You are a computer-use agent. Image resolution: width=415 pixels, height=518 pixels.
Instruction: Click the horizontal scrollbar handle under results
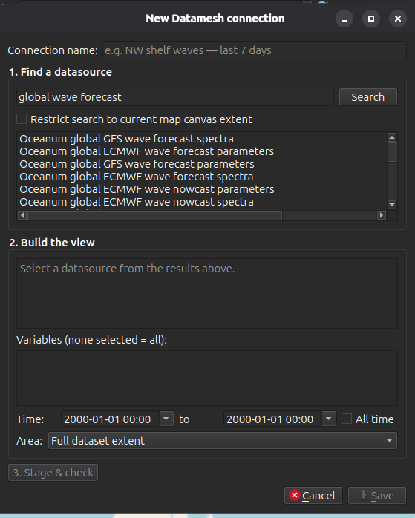(x=155, y=215)
